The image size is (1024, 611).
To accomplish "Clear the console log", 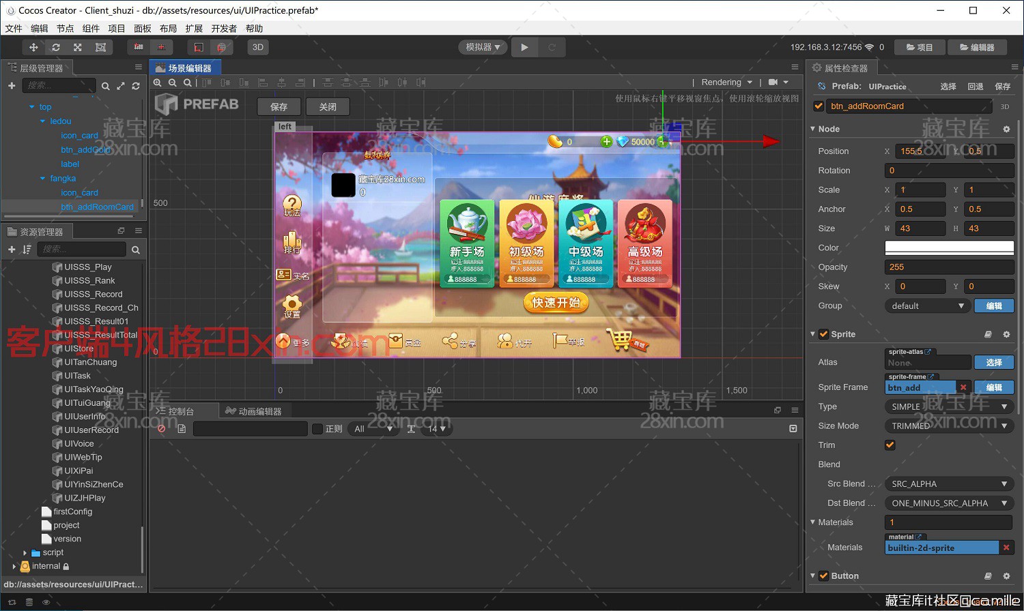I will [162, 429].
